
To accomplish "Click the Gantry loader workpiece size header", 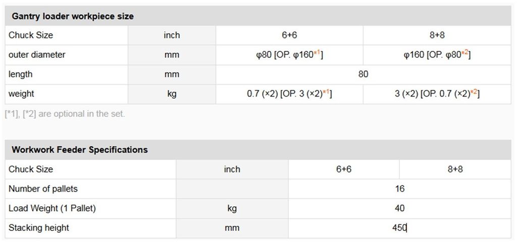I will pyautogui.click(x=72, y=16).
